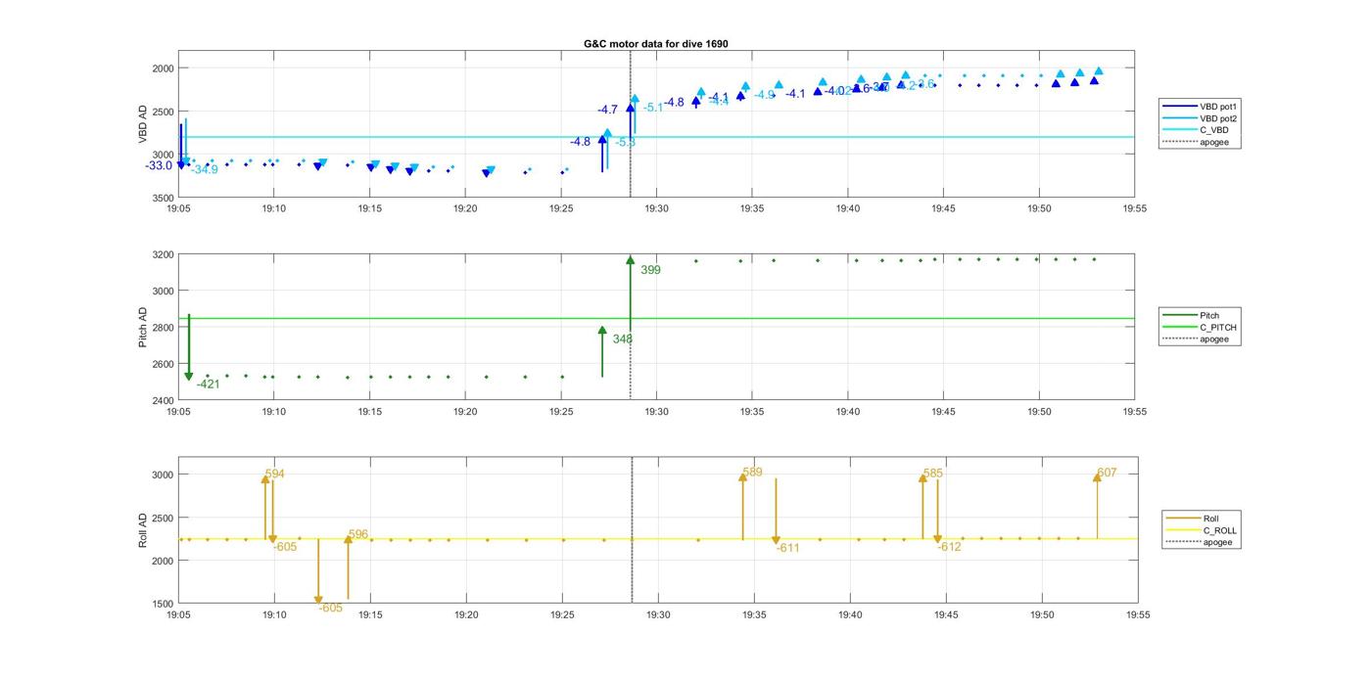The image size is (1371, 678).
Task: Click the 'VBD AD' y-axis label
Action: [142, 124]
